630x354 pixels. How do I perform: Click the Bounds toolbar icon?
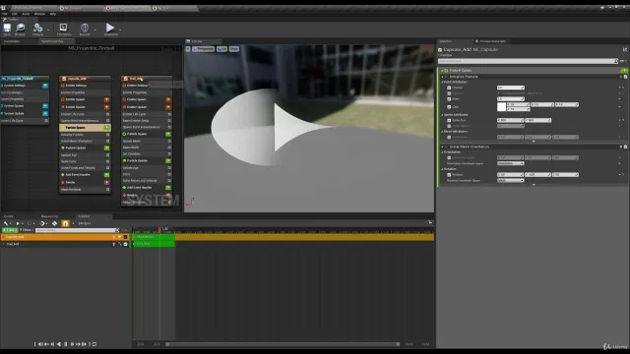click(85, 28)
